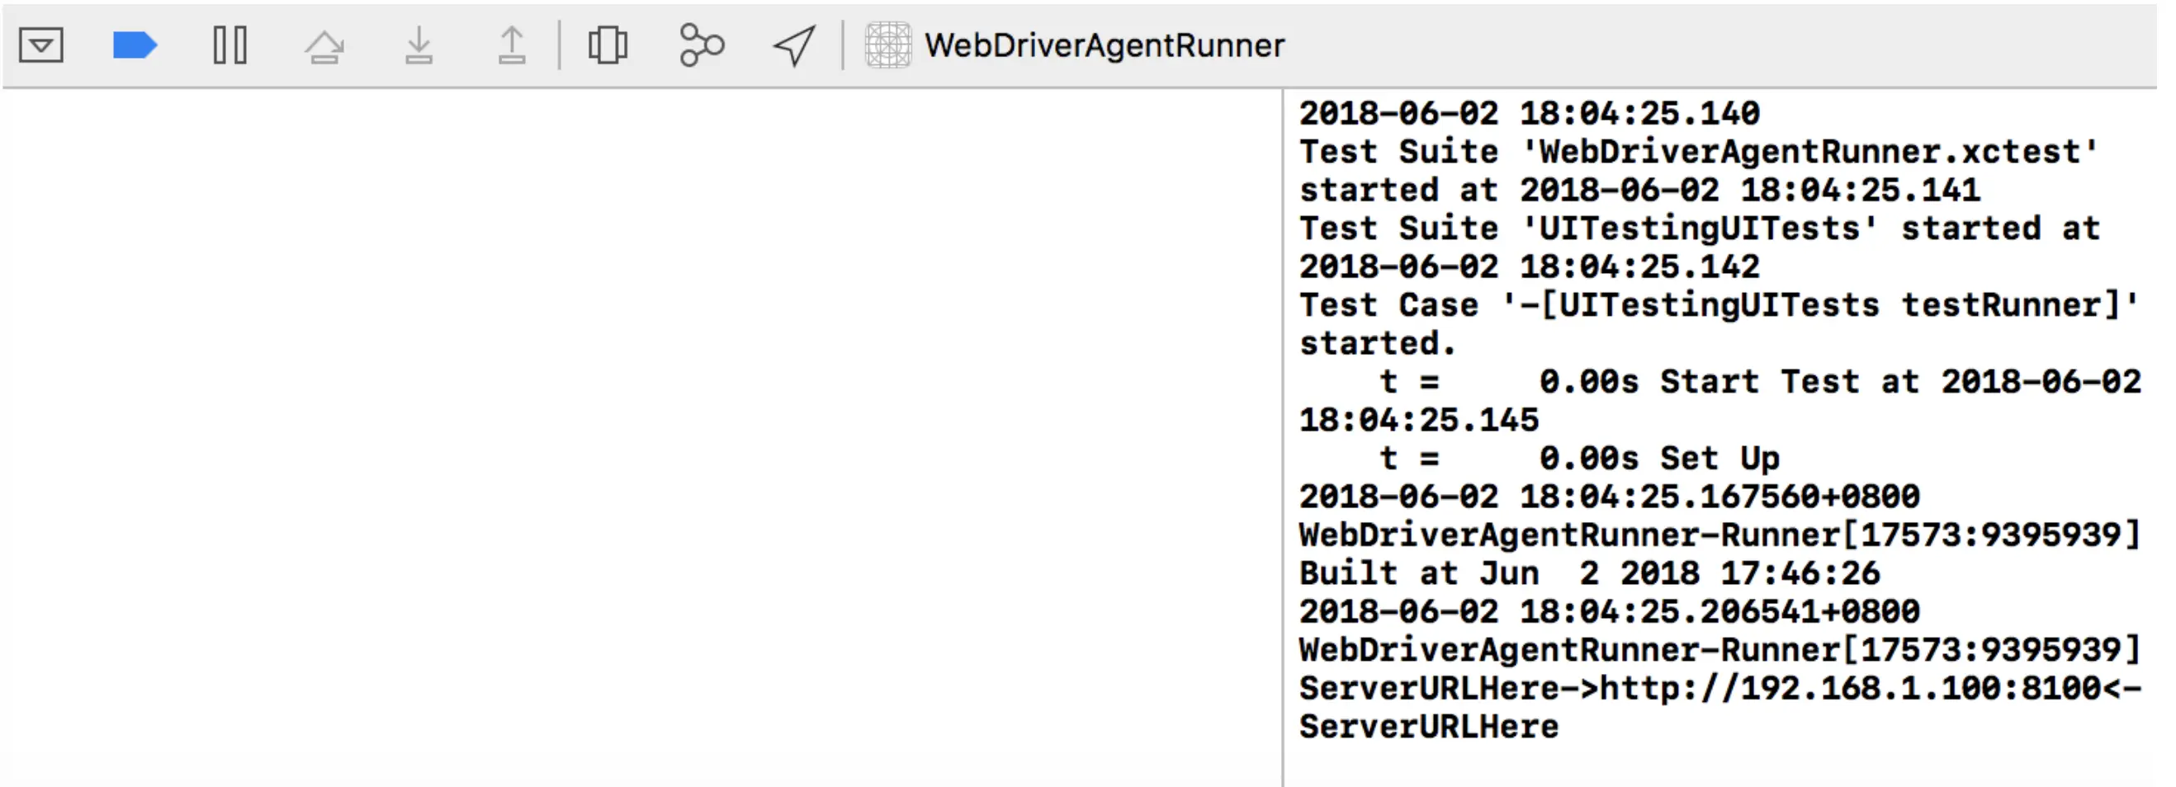The height and width of the screenshot is (787, 2176).
Task: Open Debug Memory Graph
Action: (701, 45)
